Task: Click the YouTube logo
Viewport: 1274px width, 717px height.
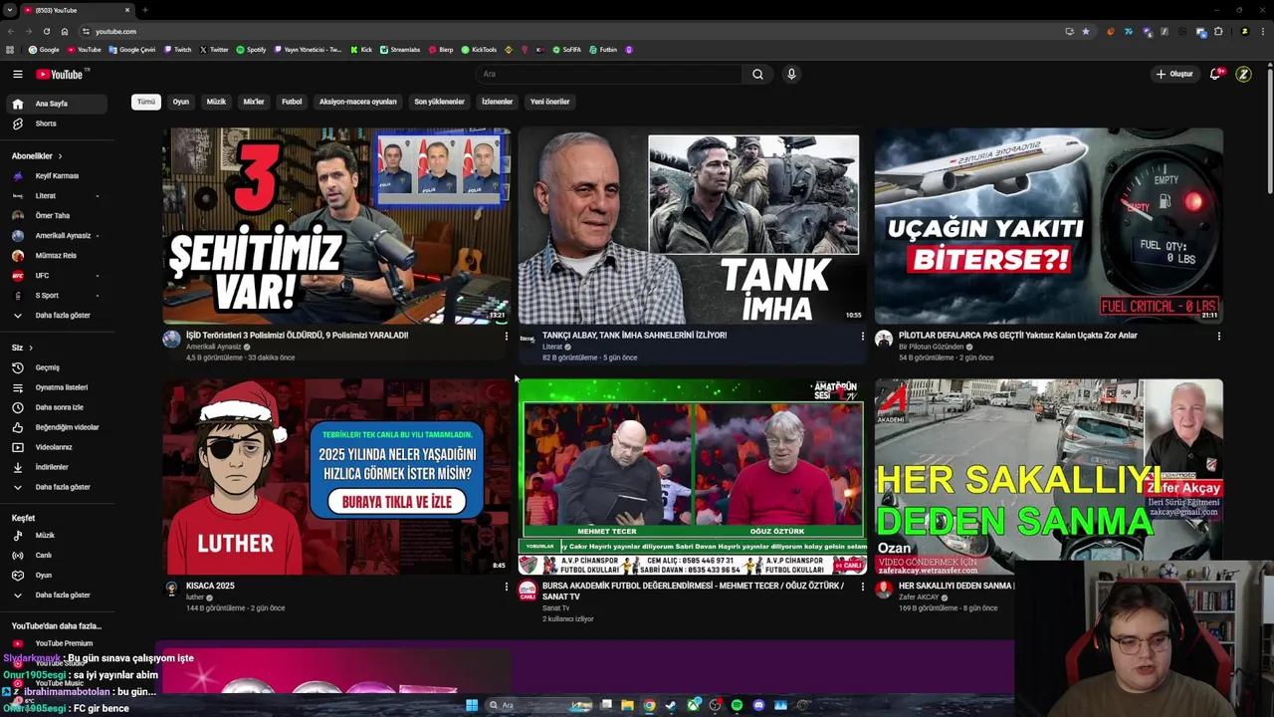Action: pos(62,74)
